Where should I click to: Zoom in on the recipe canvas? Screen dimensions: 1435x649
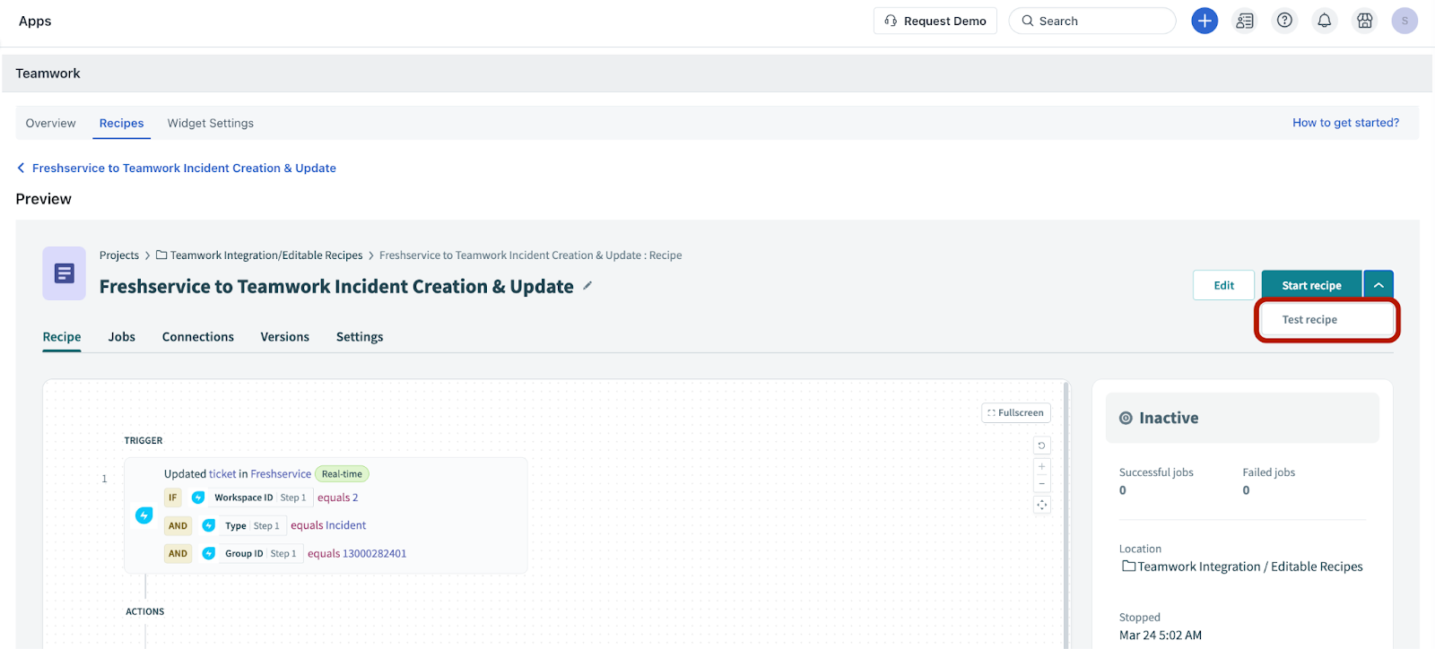(x=1041, y=466)
